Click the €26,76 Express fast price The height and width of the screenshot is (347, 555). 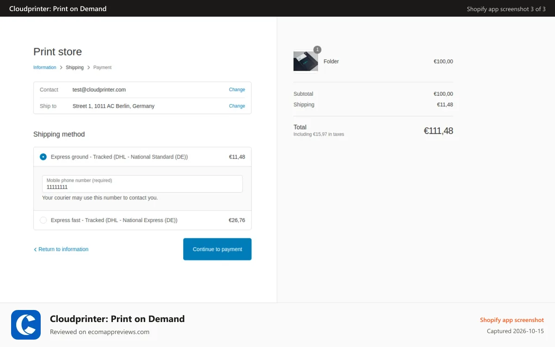[x=237, y=220]
